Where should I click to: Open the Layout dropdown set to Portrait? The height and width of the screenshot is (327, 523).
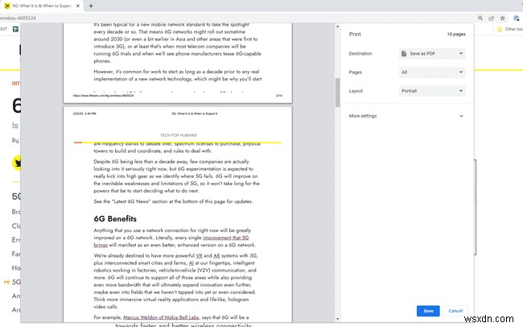click(432, 91)
